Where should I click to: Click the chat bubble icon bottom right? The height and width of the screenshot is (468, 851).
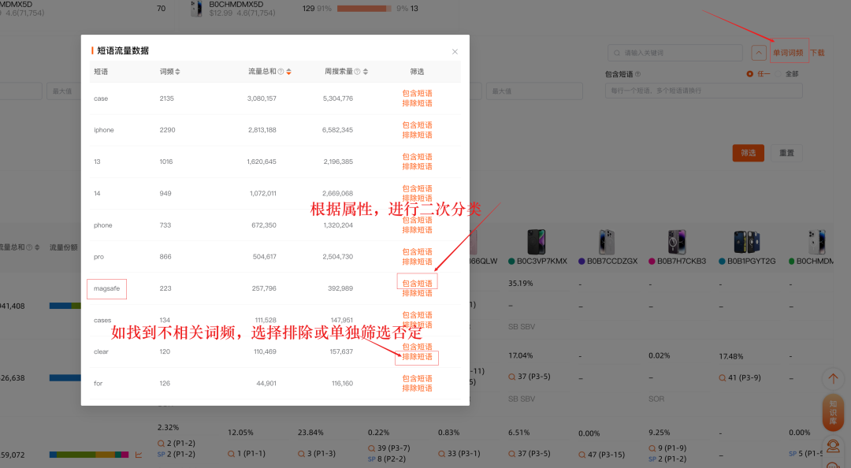(x=832, y=462)
